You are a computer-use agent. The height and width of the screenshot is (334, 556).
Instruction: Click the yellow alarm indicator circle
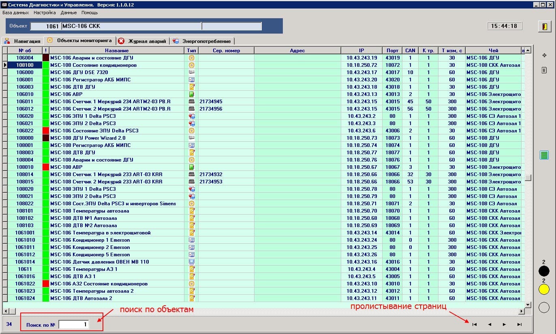click(544, 289)
